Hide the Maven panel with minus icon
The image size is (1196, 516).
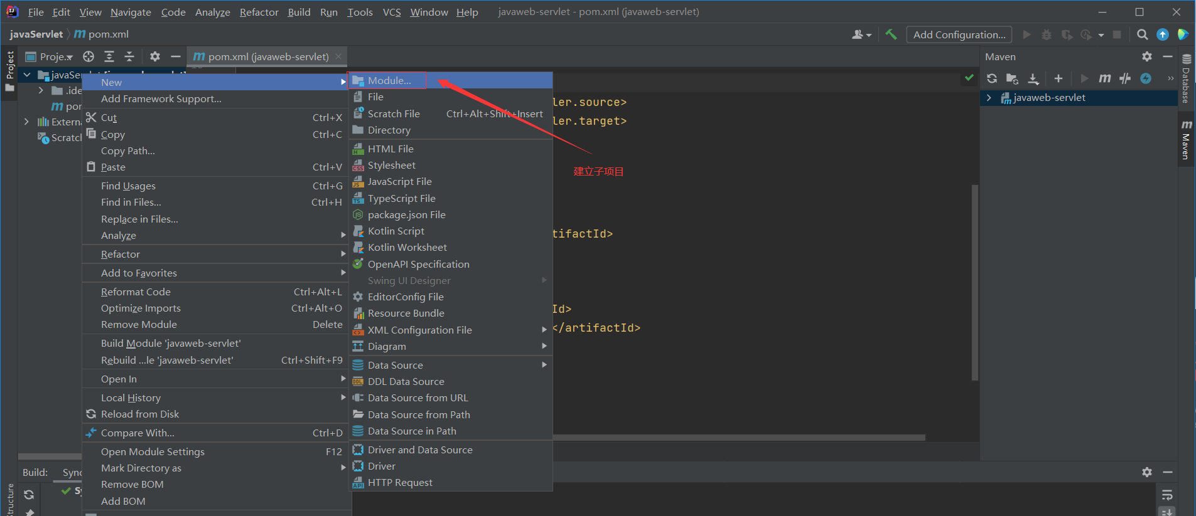[1168, 56]
